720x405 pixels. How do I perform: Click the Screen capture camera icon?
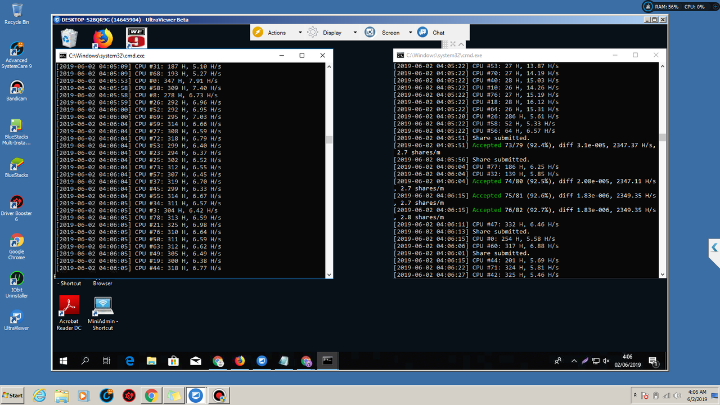[x=370, y=32]
